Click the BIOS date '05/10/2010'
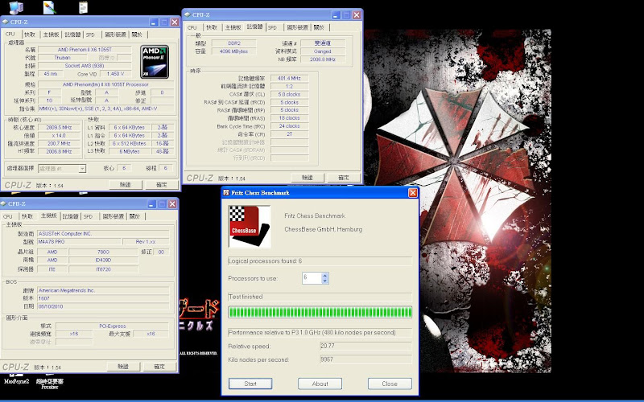 tap(103, 306)
